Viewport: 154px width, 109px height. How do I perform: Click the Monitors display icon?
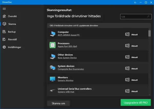pos(53,79)
